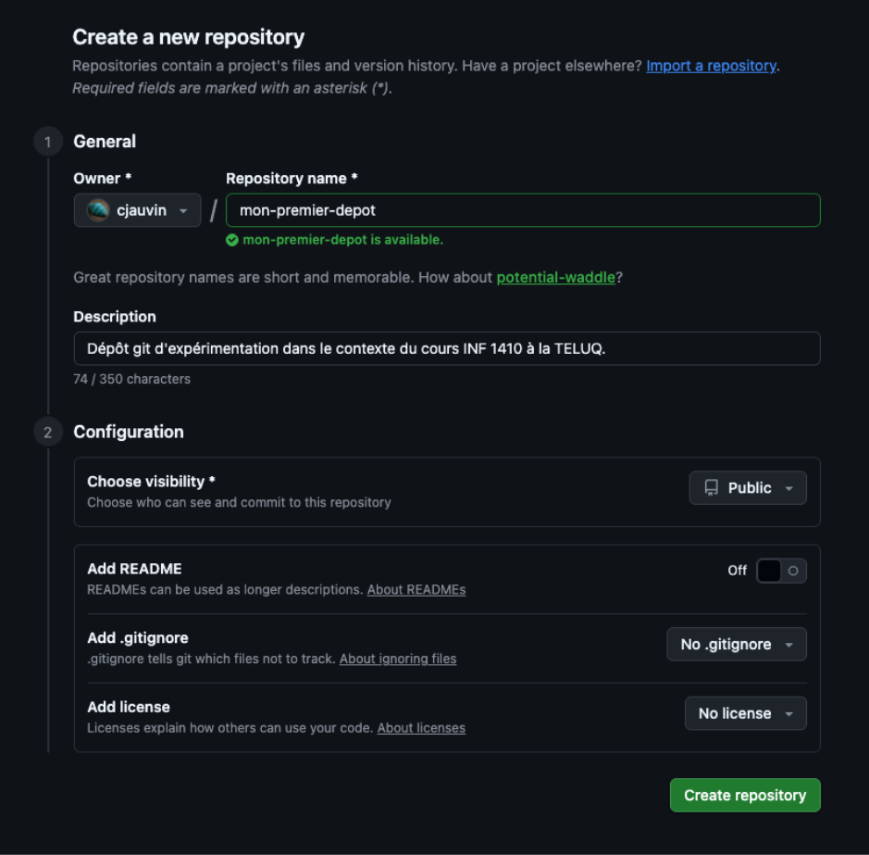The image size is (869, 855).
Task: Open the About READMEs link
Action: [x=416, y=590]
